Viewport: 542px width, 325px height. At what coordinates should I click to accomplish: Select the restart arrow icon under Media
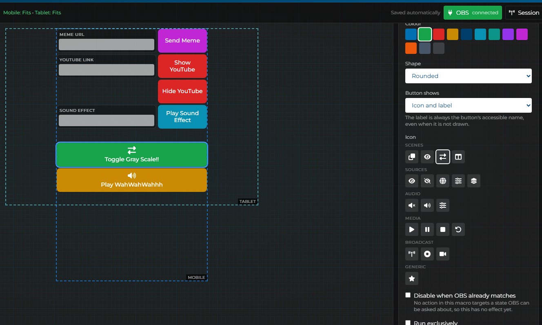click(458, 229)
